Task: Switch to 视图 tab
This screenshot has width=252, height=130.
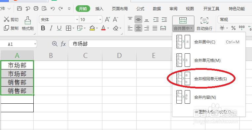Action: pos(190,9)
